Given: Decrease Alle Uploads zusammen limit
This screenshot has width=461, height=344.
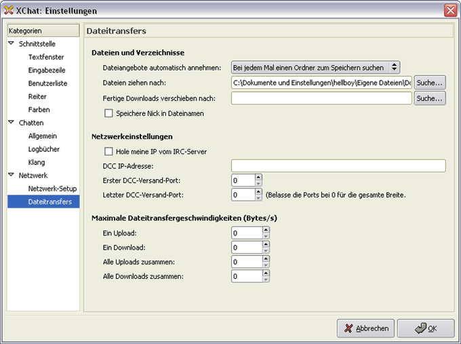Looking at the screenshot, I should click(266, 265).
